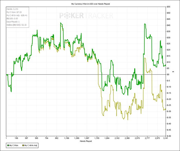
Task: Click the Hands: 3,141 stat line
Action: coord(12,9)
